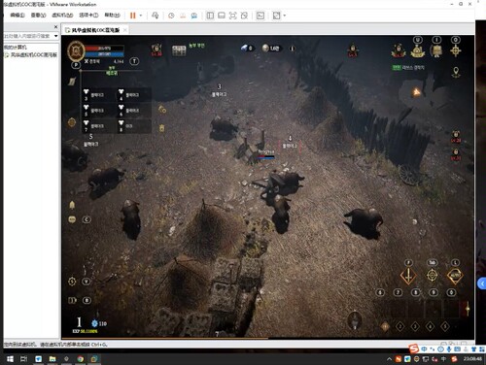Click the golden crown-ship icon under U key
Viewport: 486px width, 365px height.
pos(418,51)
